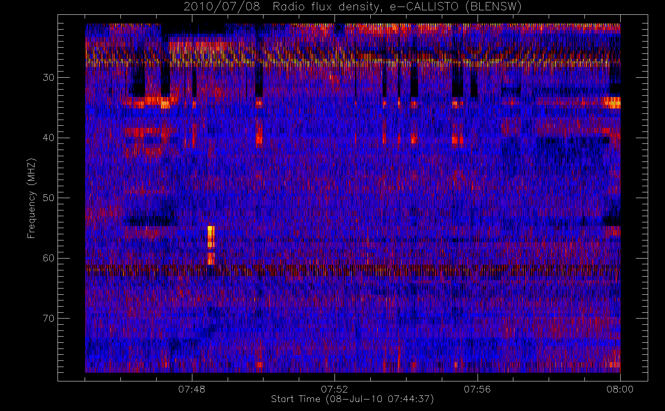The image size is (665, 411).
Task: Click the 30 MHz frequency tick label
Action: [x=48, y=78]
